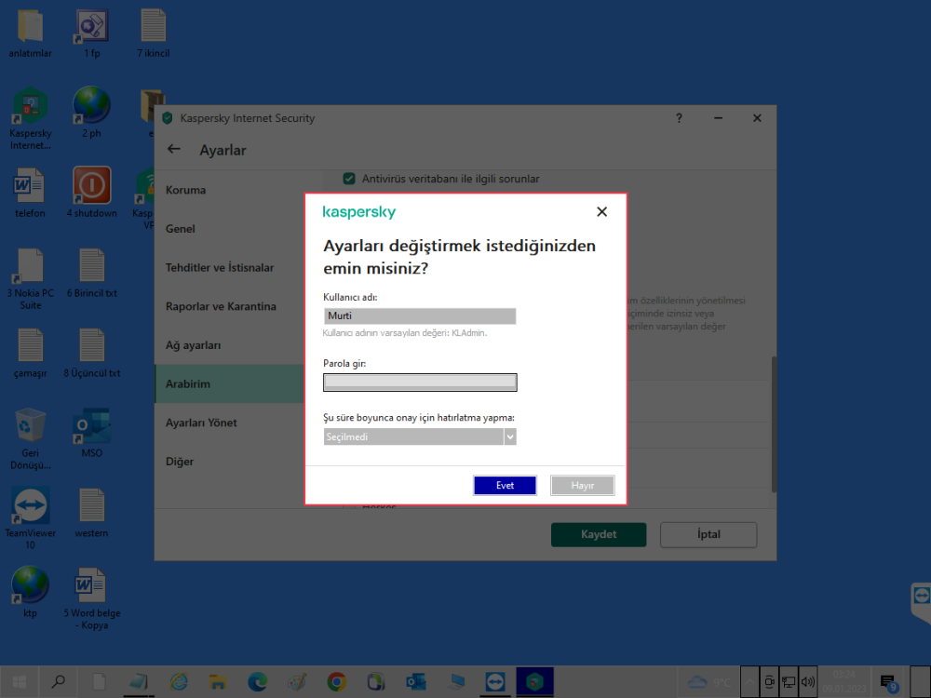Image resolution: width=931 pixels, height=698 pixels.
Task: Open TeamViewer 10 desktop shortcut
Action: click(31, 518)
